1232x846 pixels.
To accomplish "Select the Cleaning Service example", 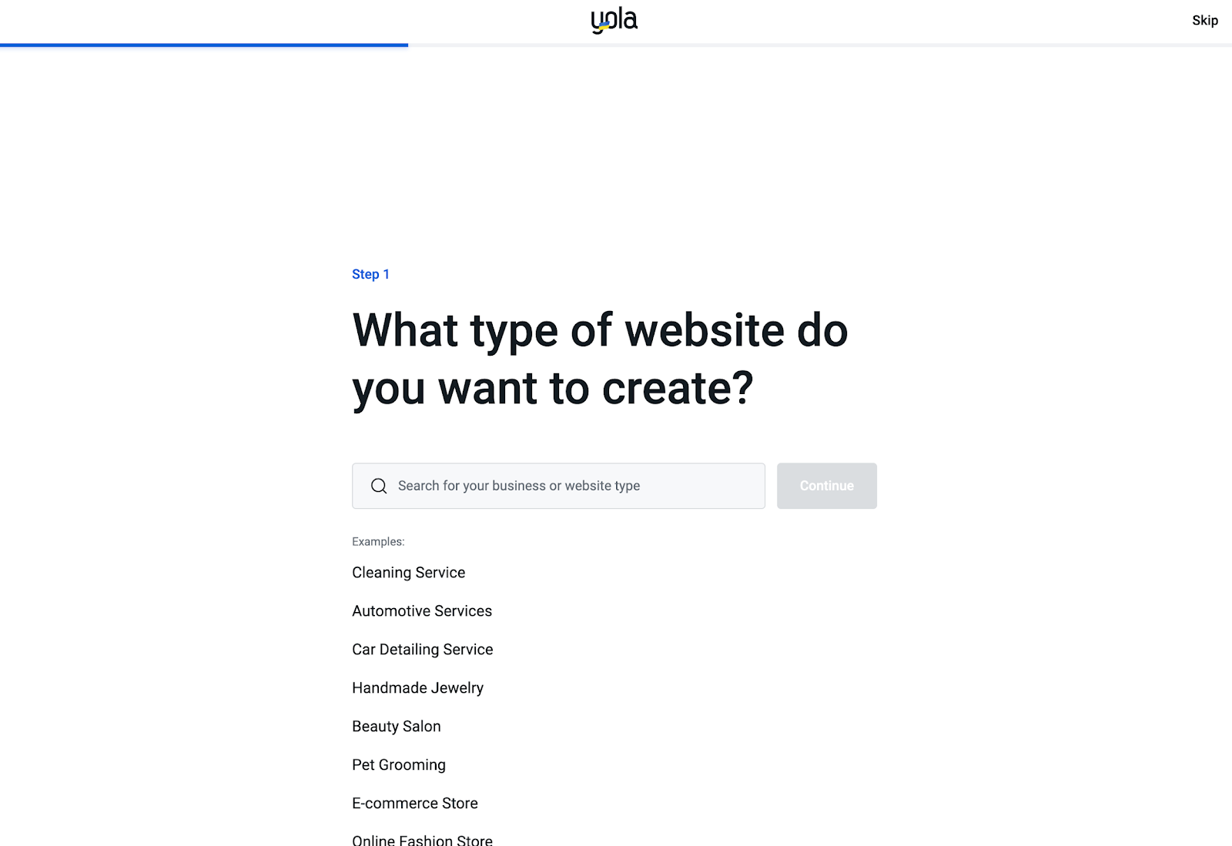I will pos(408,572).
